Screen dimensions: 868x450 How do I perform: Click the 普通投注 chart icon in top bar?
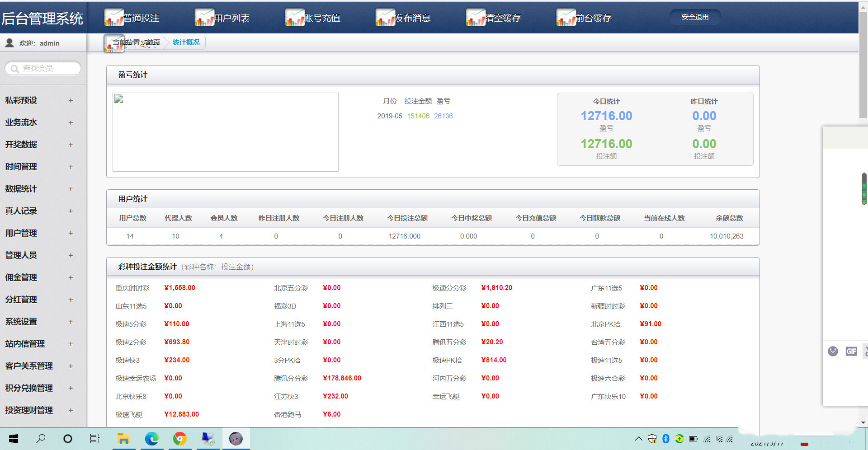tap(113, 18)
